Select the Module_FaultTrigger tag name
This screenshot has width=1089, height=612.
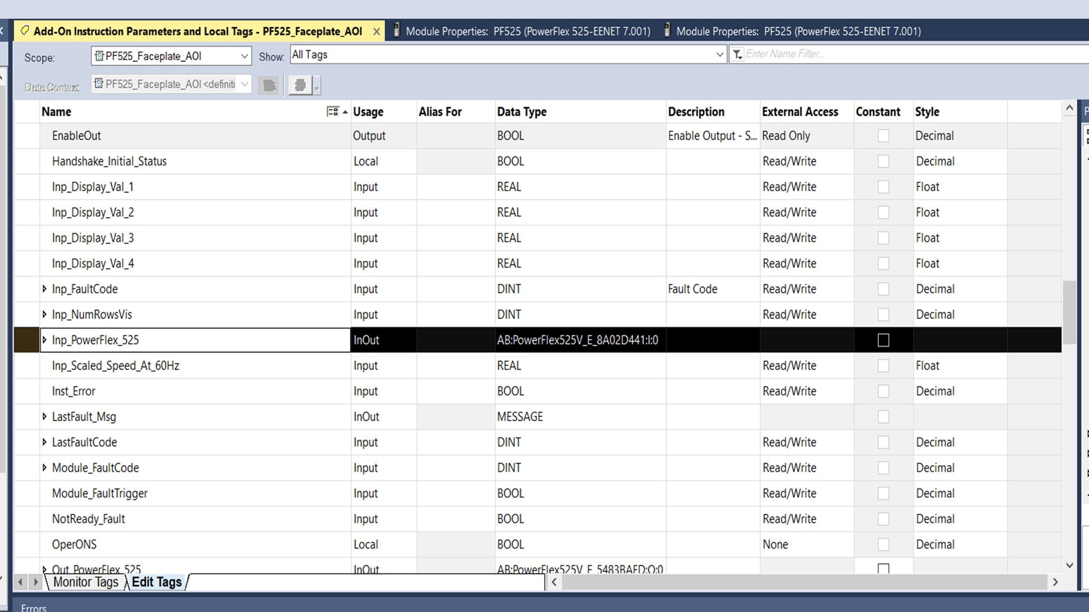100,493
